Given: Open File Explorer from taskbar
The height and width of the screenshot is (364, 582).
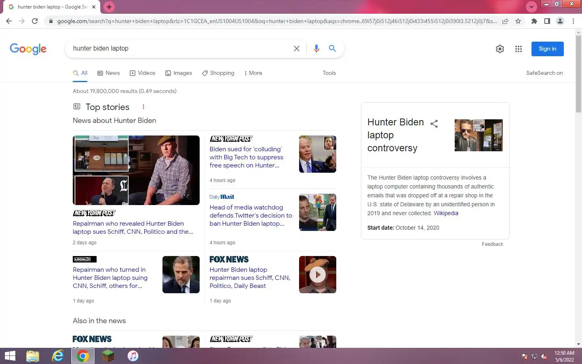Looking at the screenshot, I should pos(33,356).
